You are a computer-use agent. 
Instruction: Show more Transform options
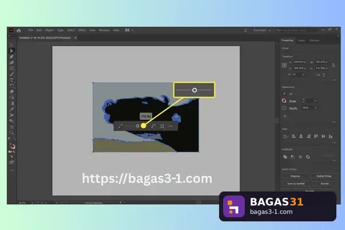point(334,80)
